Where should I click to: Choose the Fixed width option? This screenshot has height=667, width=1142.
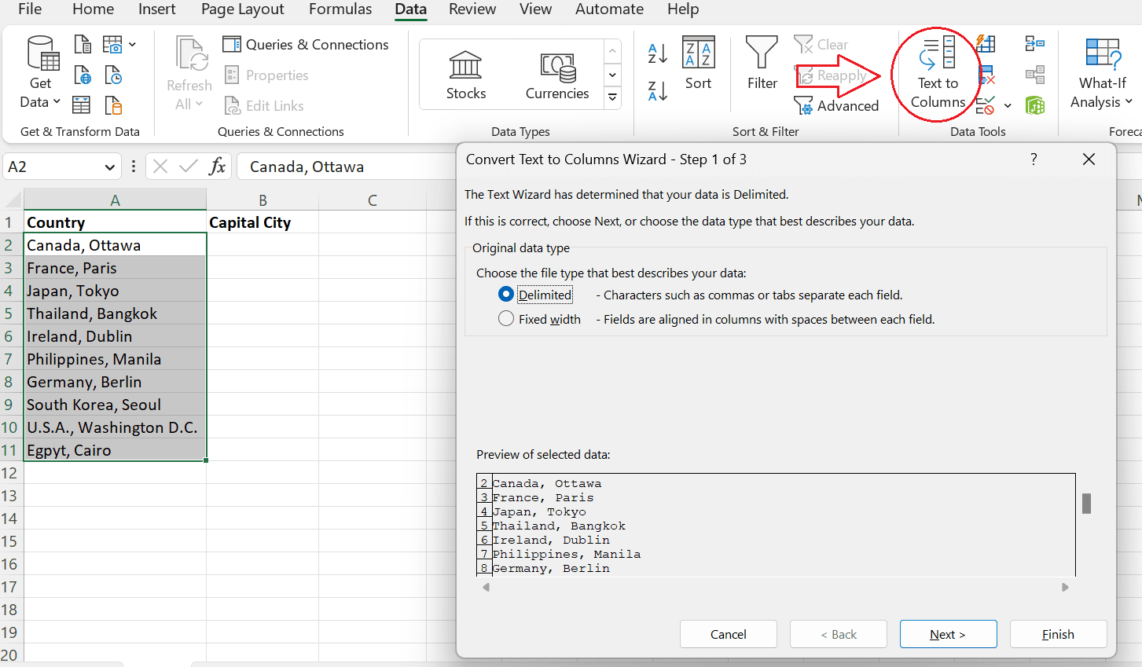[x=506, y=318]
